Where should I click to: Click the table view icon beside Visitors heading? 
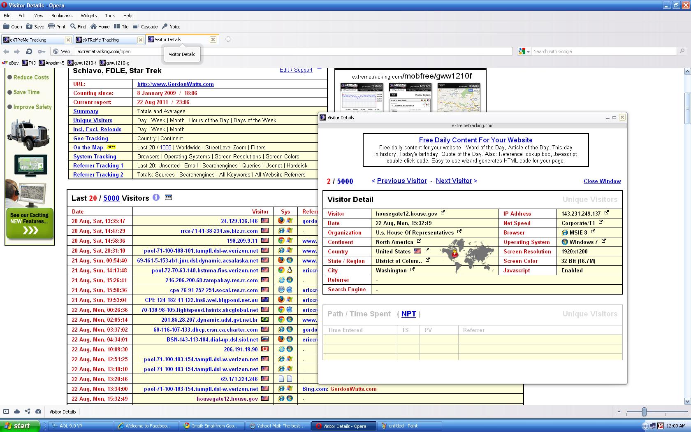pyautogui.click(x=168, y=197)
